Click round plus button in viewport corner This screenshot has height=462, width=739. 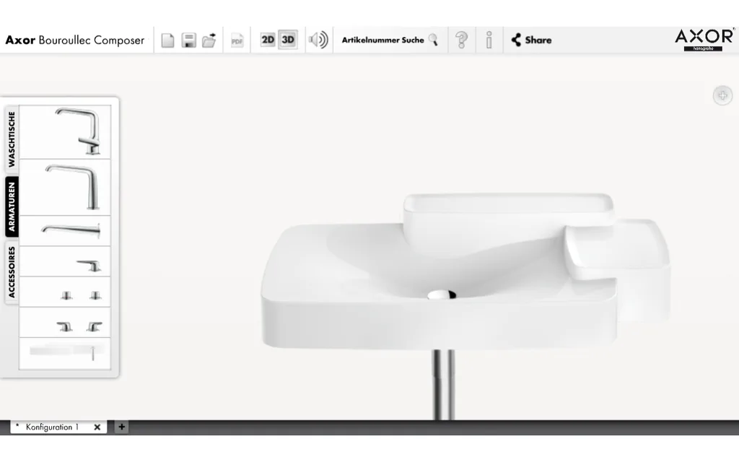[x=722, y=96]
